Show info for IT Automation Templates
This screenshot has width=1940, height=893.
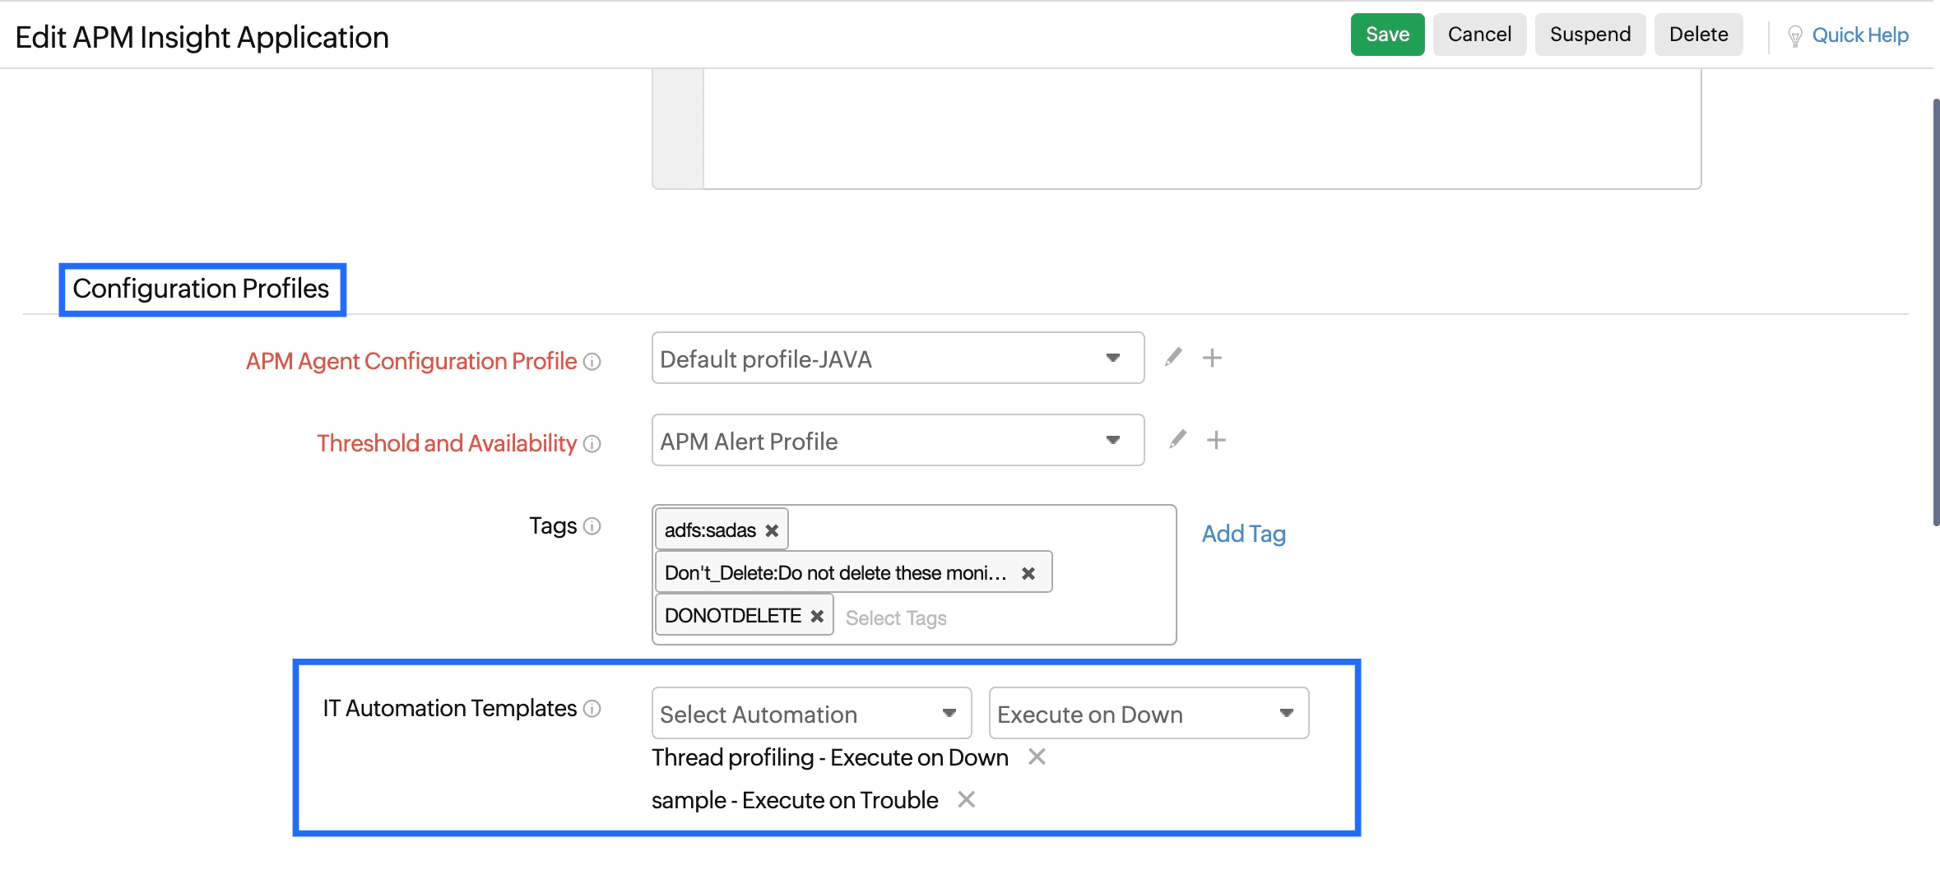click(x=592, y=709)
